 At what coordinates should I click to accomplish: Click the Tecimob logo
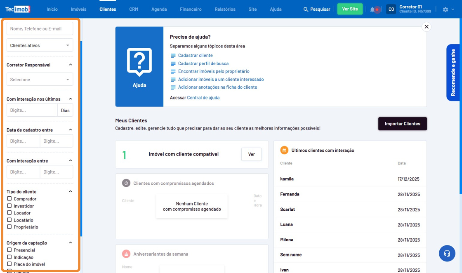(x=17, y=9)
